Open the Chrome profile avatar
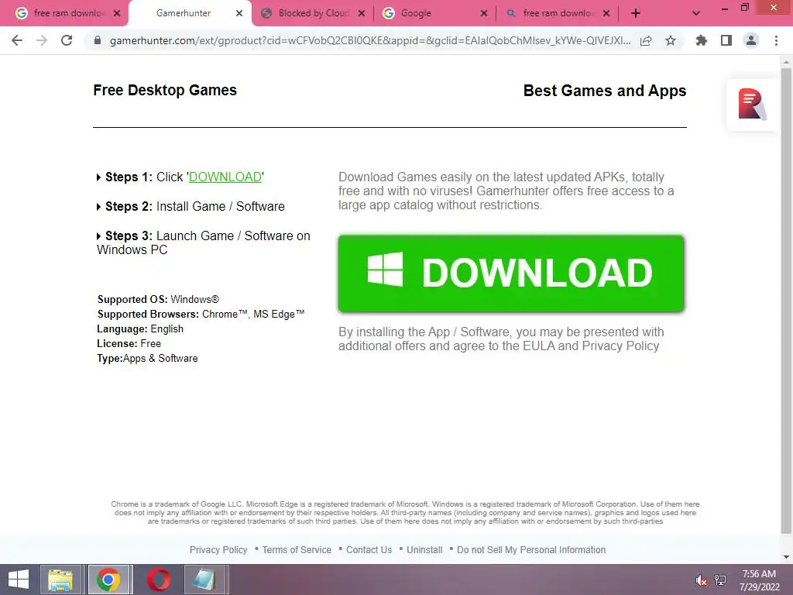793x595 pixels. pyautogui.click(x=751, y=40)
